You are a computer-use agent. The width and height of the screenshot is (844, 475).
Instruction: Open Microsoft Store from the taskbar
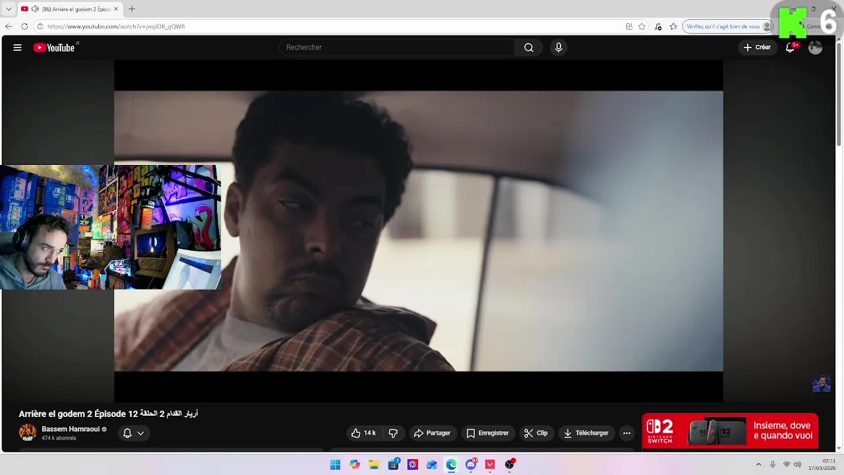394,464
